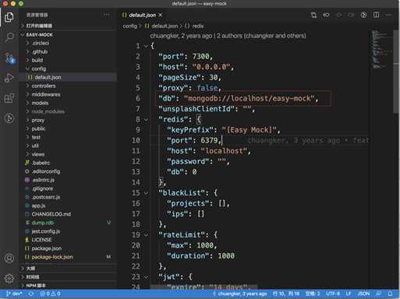Click the default.json breadcrumb segment
Screen dimensions: 400x299
pos(165,26)
